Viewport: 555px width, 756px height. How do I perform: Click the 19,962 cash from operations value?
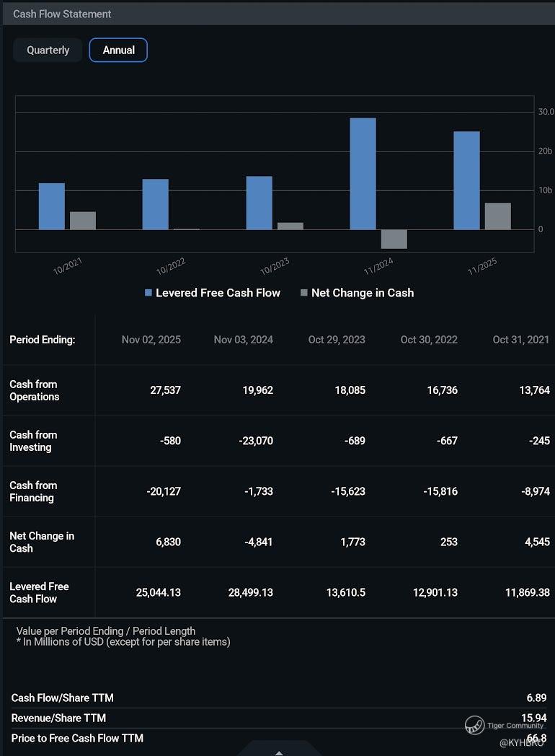click(258, 390)
